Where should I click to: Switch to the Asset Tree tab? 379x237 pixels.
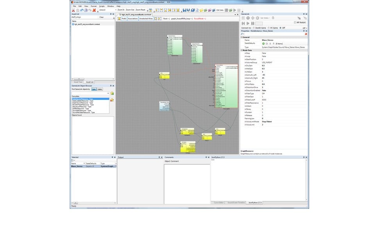tap(78, 82)
